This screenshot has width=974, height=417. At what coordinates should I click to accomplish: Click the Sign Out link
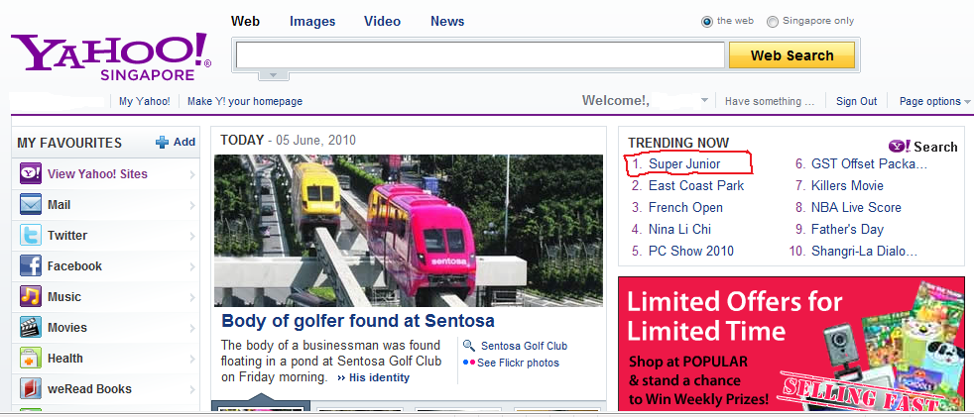pos(857,101)
